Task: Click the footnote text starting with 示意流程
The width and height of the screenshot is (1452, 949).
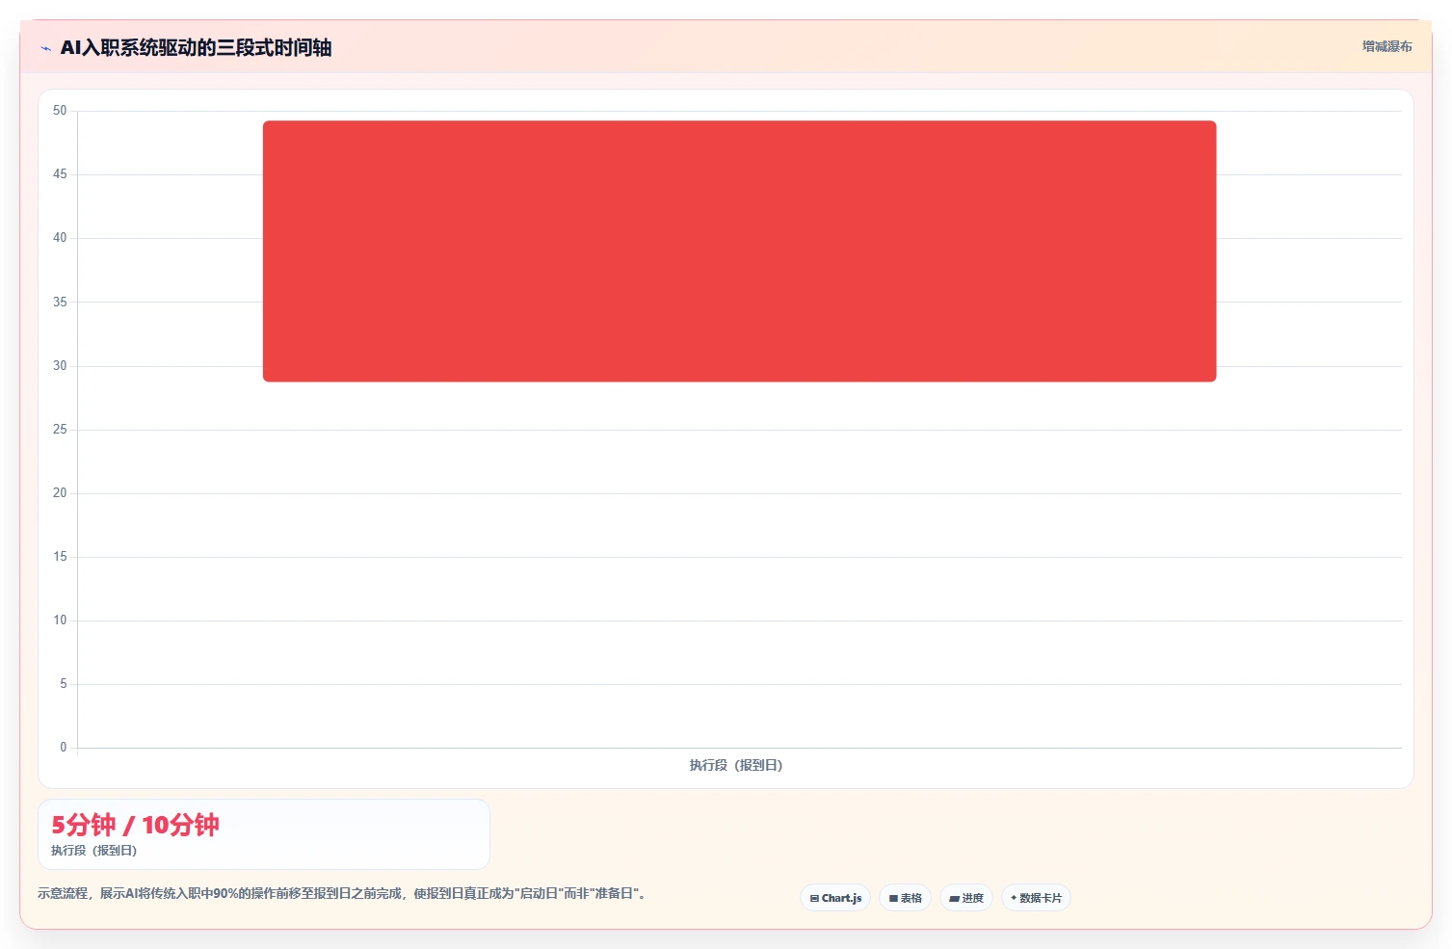Action: 341,893
